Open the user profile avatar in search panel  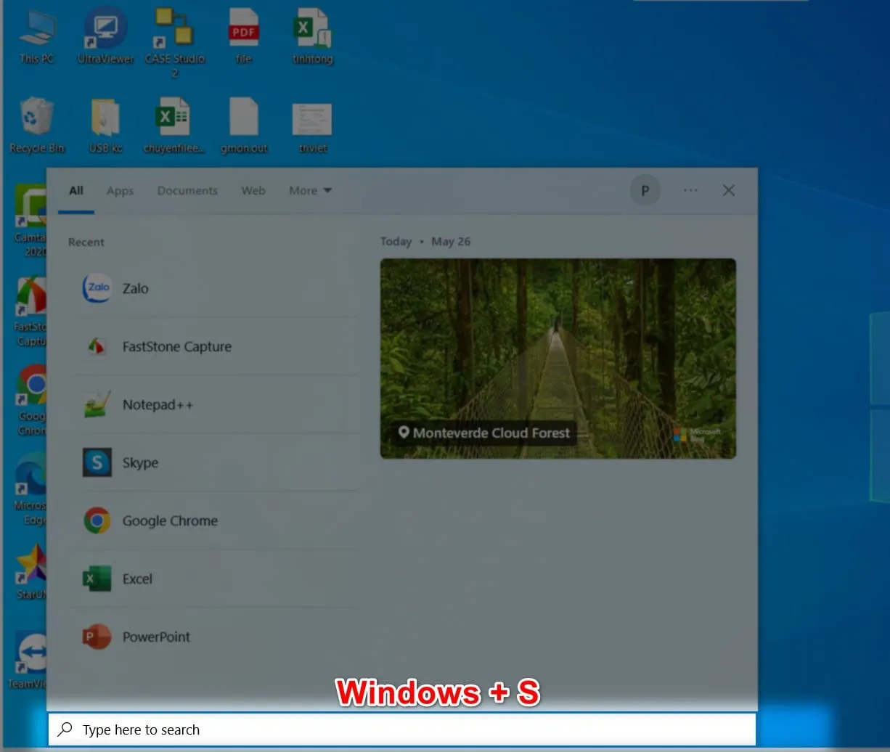(x=645, y=190)
